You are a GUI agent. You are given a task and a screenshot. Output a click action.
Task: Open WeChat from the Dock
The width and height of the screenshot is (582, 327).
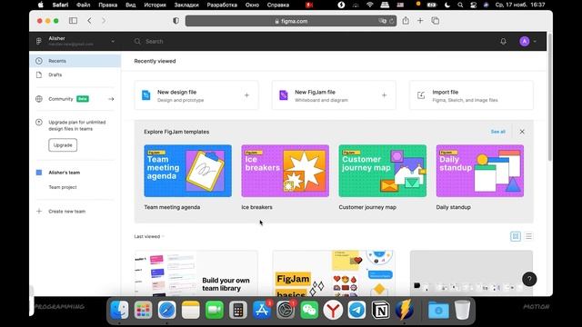coord(309,310)
